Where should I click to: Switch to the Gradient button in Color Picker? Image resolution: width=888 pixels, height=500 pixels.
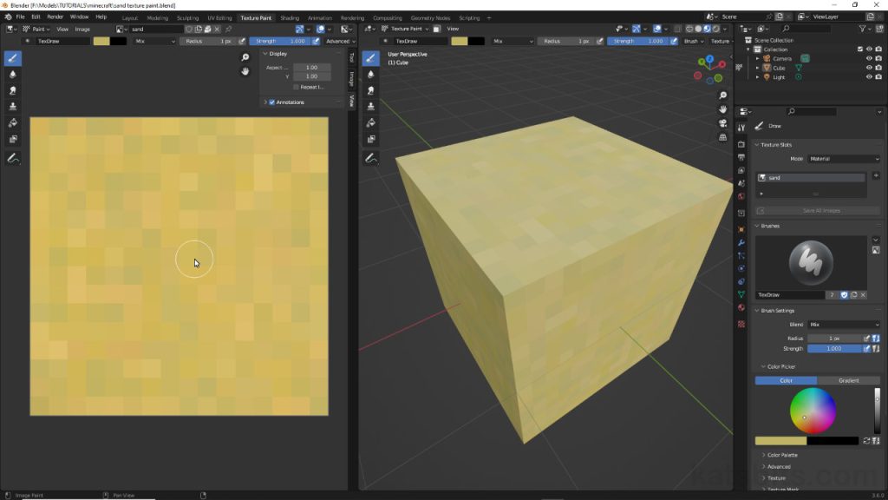[848, 380]
